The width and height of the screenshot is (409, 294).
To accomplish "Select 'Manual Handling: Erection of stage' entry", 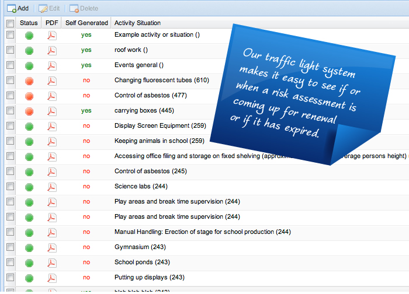I will (x=202, y=232).
